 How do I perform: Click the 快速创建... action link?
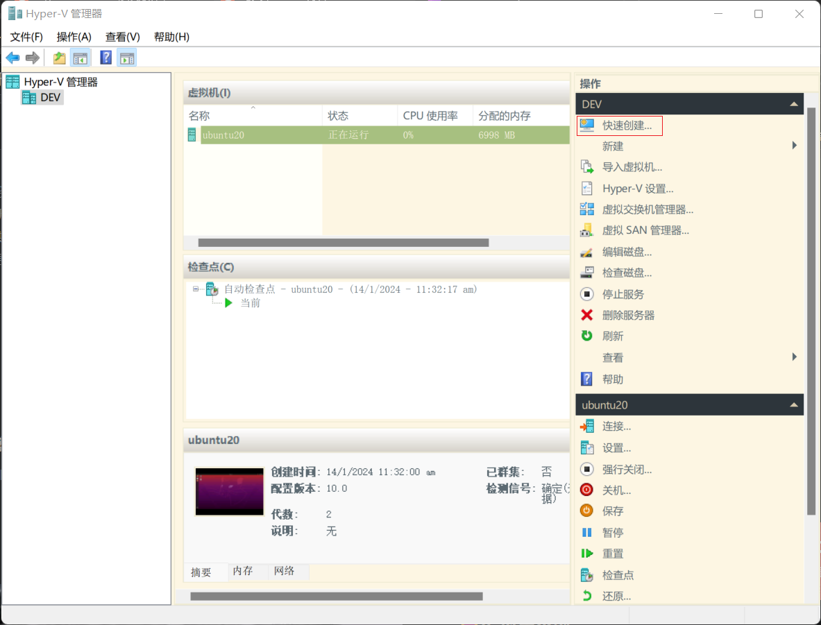point(627,126)
